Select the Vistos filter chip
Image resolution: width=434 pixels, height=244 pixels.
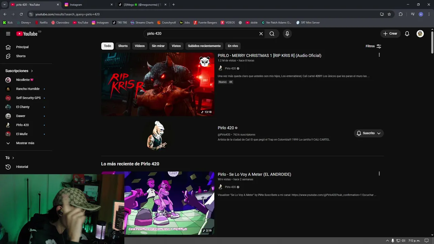point(176,46)
